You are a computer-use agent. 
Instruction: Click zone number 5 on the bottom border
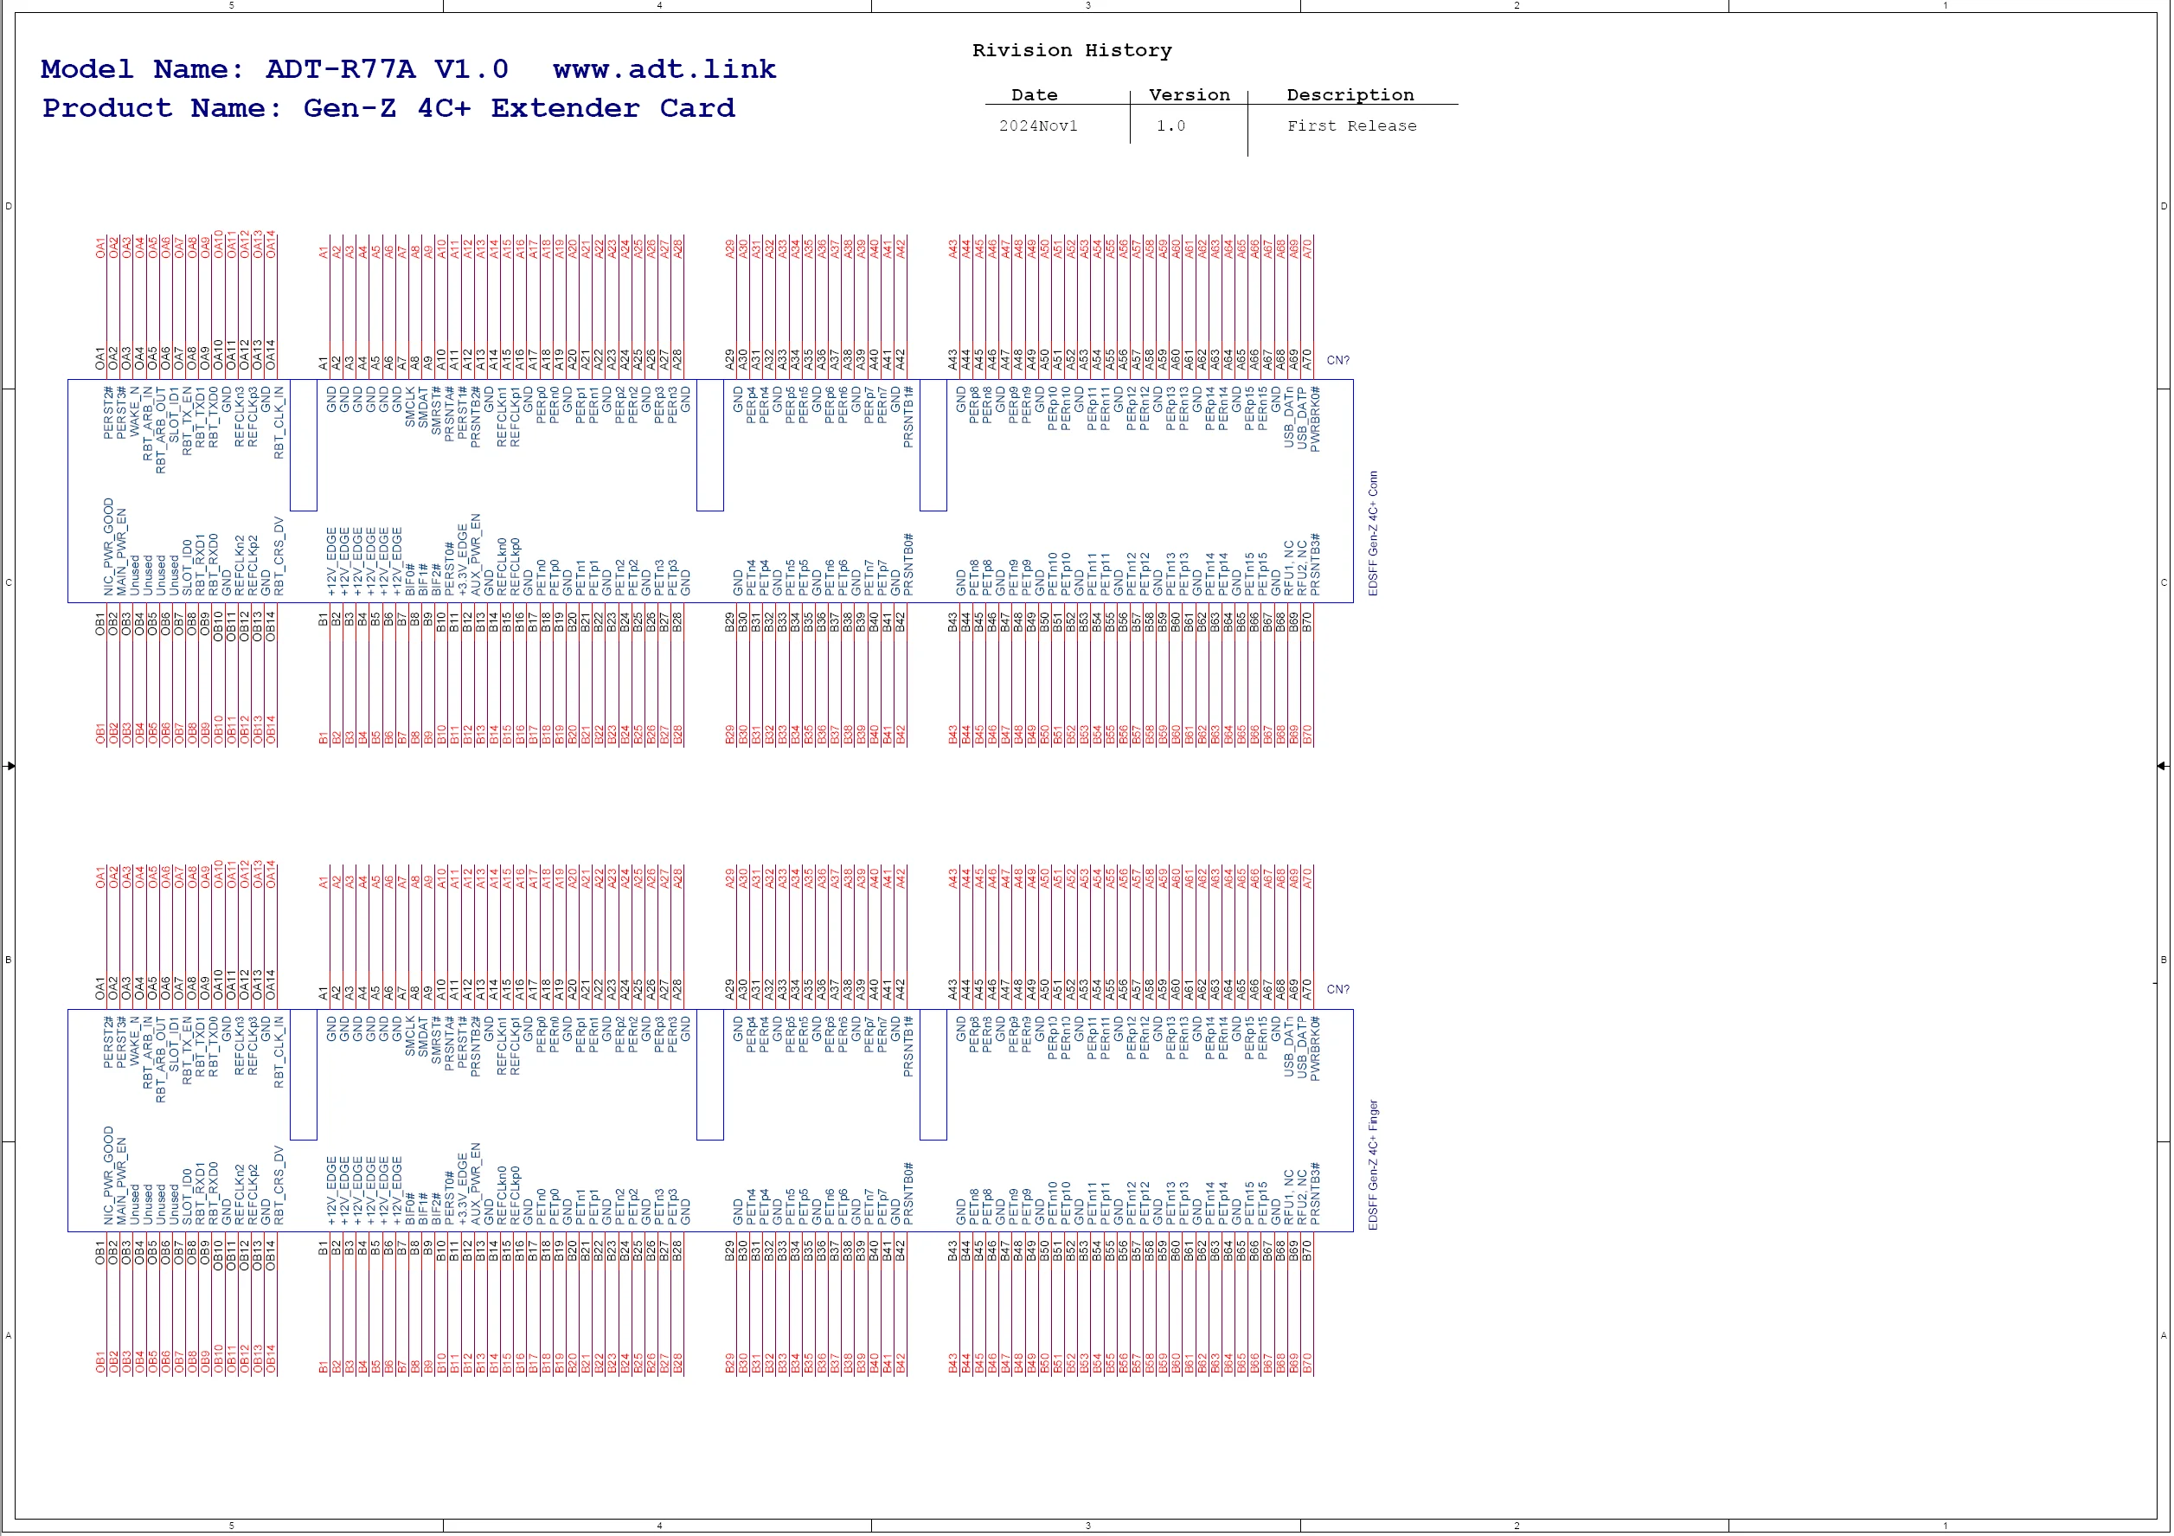tap(231, 1526)
